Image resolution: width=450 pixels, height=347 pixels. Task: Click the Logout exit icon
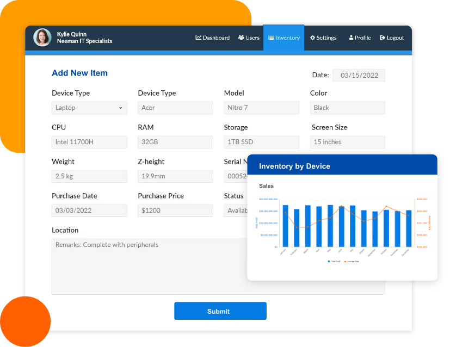pyautogui.click(x=383, y=38)
